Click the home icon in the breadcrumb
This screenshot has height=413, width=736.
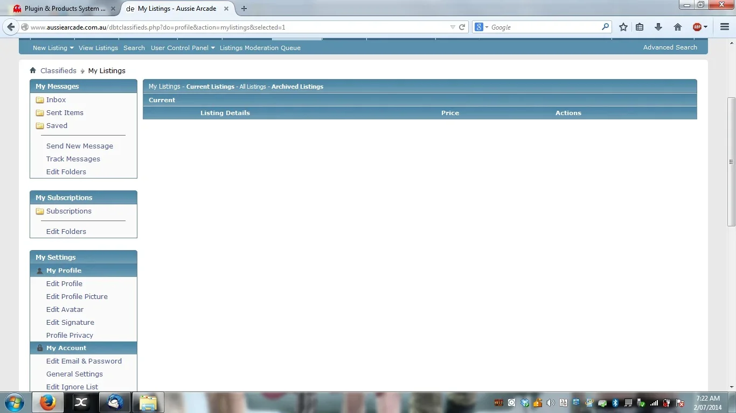tap(33, 70)
